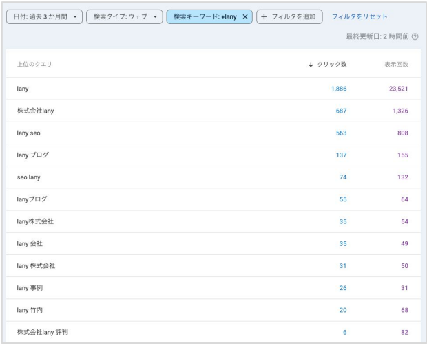The height and width of the screenshot is (345, 427).
Task: Click the click count 74
Action: [x=343, y=177]
